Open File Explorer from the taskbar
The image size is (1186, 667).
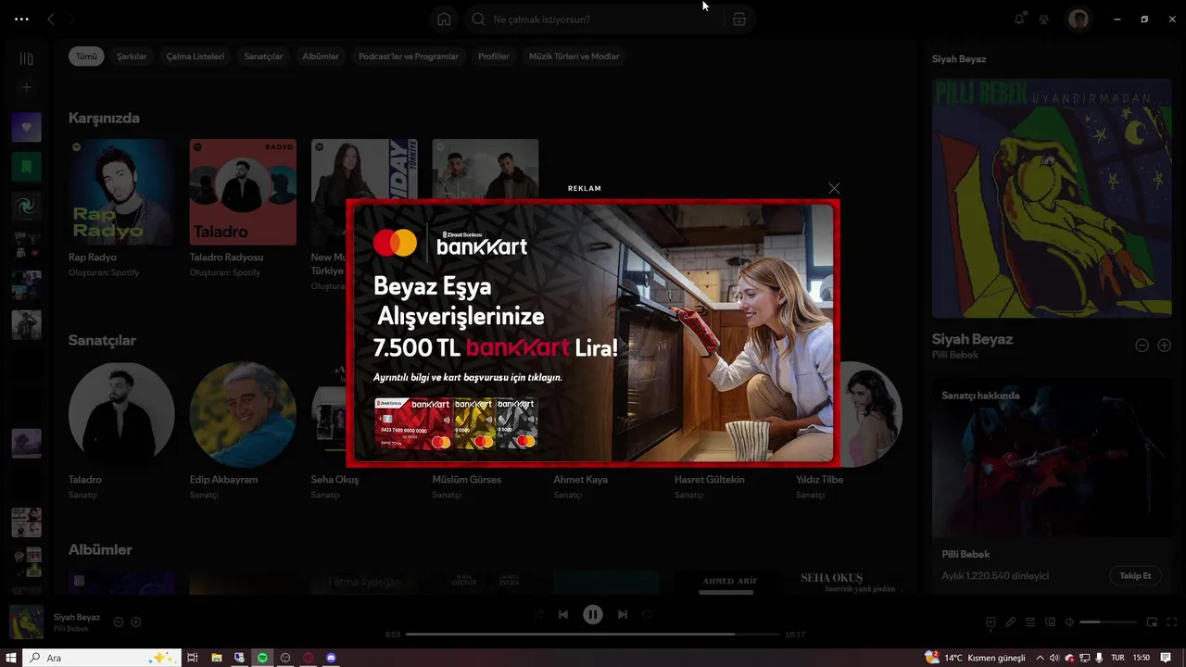(x=216, y=658)
